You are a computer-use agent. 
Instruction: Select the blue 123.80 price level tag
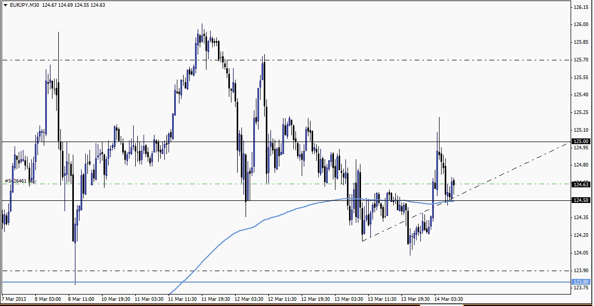click(581, 282)
